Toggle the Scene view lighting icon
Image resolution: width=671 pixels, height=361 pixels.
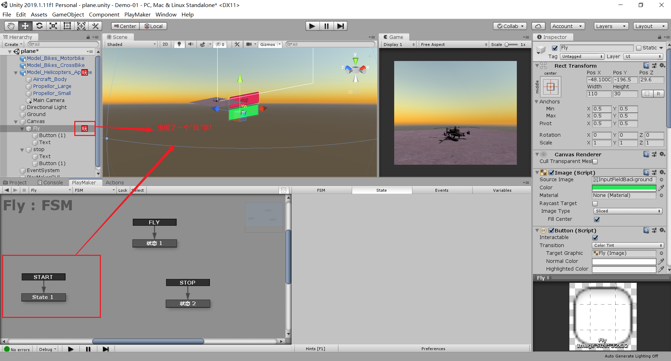pyautogui.click(x=179, y=44)
